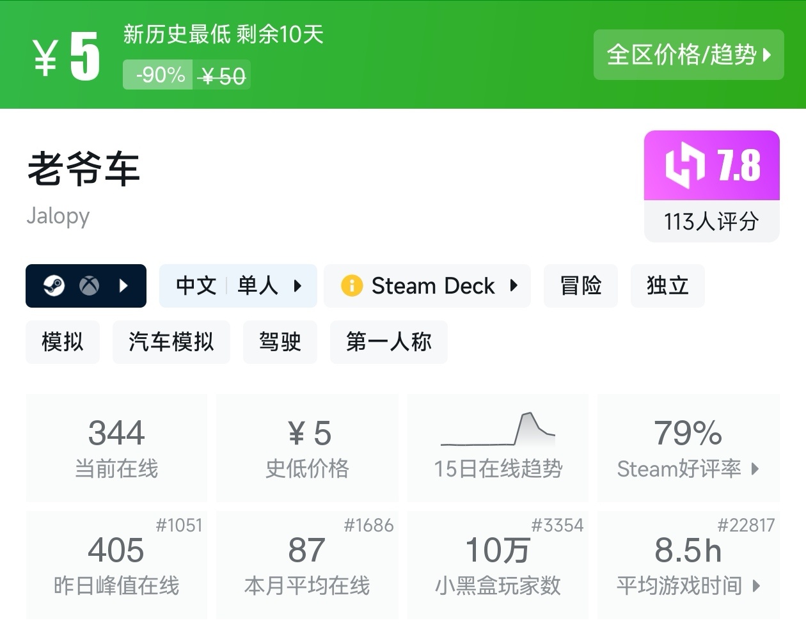Toggle the 第一人称 tag filter
The width and height of the screenshot is (806, 623).
point(388,342)
